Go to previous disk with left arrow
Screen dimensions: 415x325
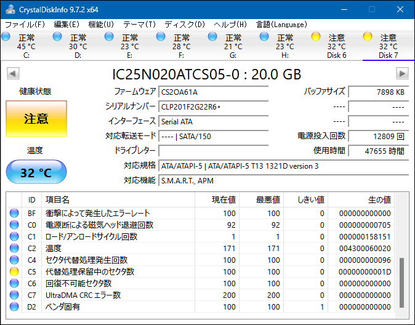[12, 74]
